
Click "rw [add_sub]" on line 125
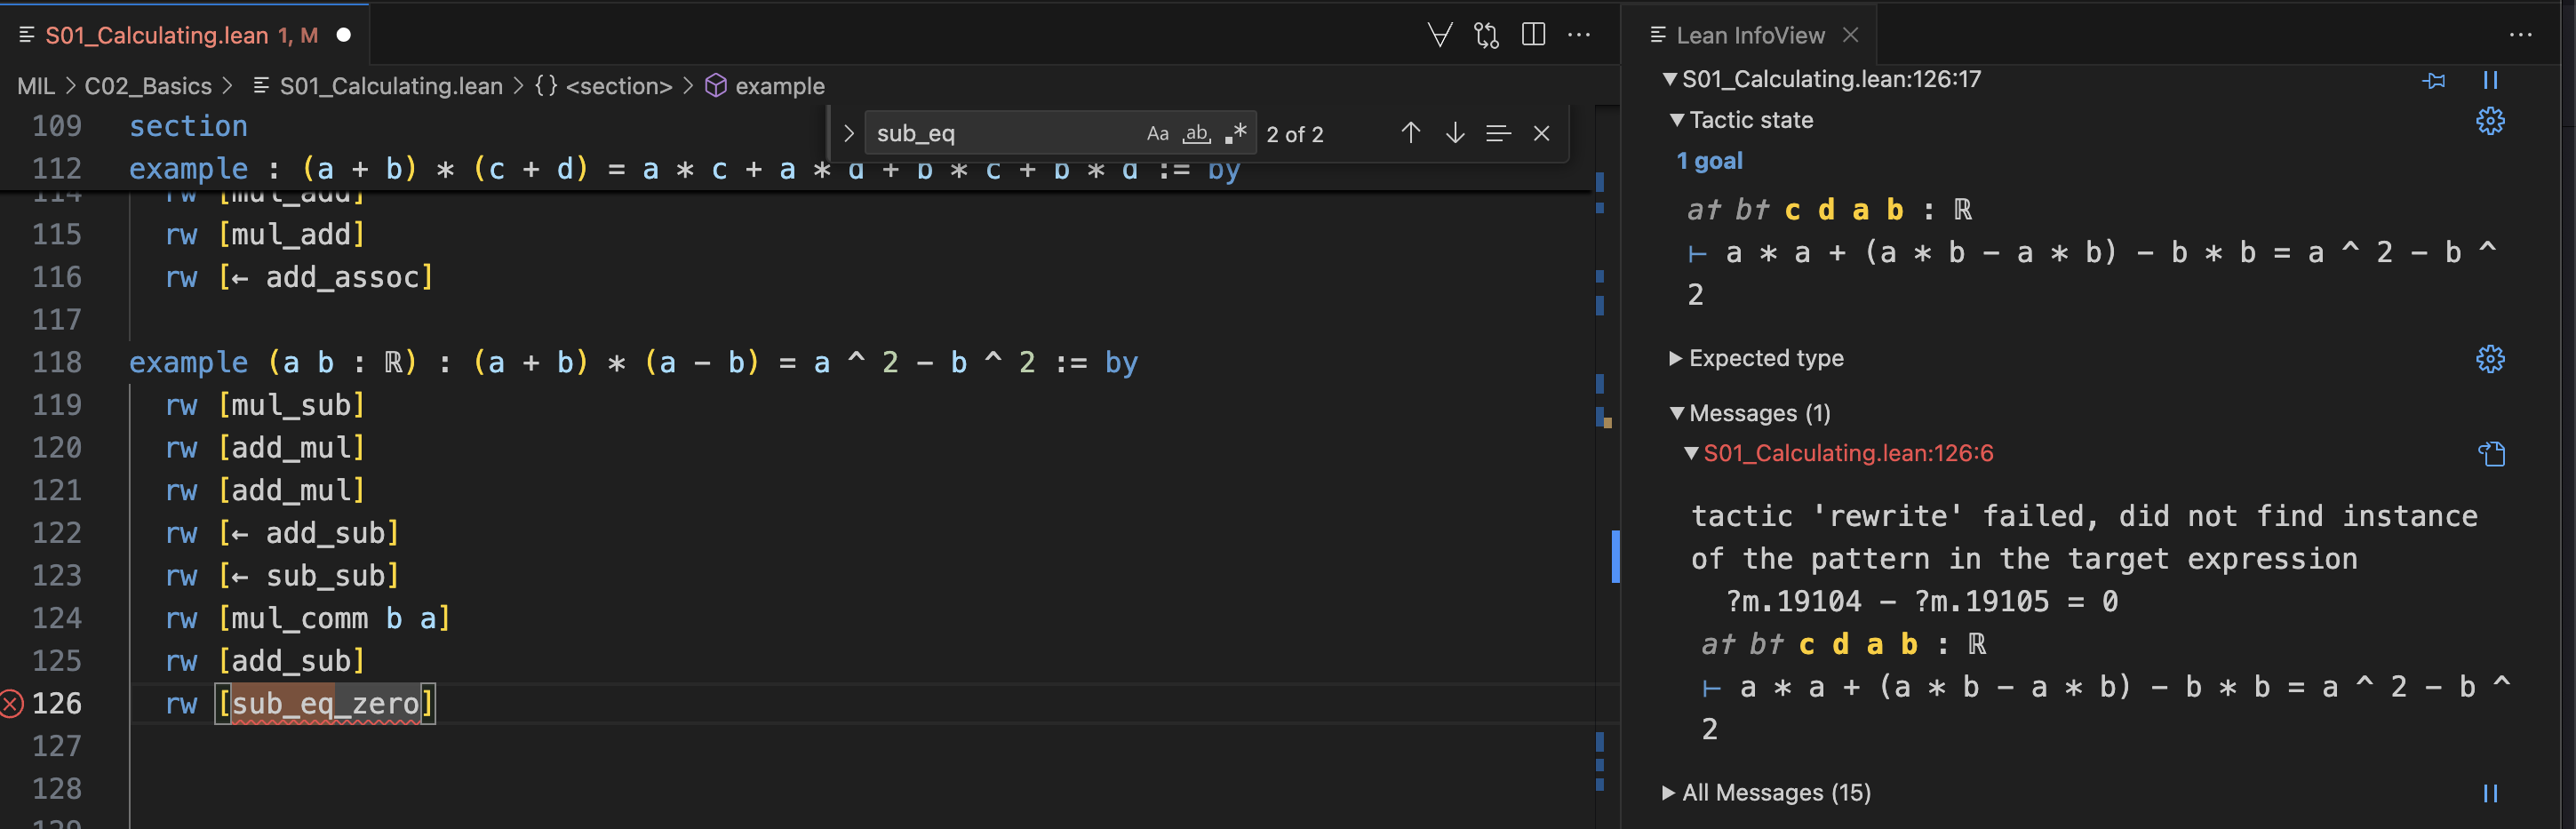[x=265, y=661]
